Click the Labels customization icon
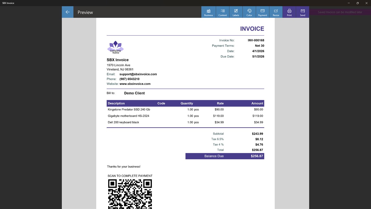 [x=235, y=12]
